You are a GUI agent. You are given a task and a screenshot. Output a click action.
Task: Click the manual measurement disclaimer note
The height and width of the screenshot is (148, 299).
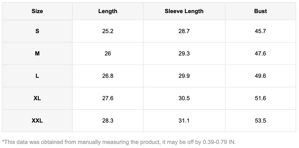click(119, 142)
